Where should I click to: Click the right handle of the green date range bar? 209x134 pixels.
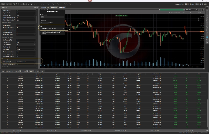click(x=184, y=10)
